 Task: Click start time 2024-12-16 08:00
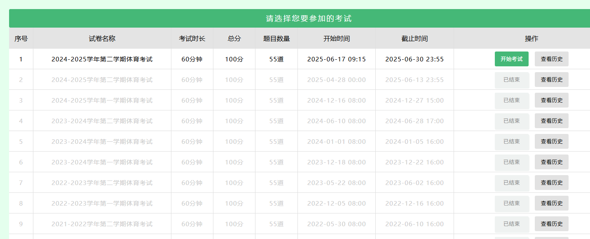tap(337, 101)
